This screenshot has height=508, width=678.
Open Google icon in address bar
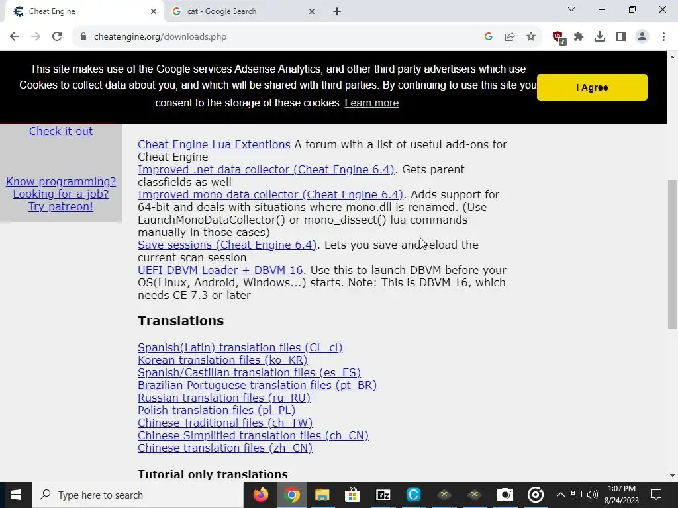[489, 37]
